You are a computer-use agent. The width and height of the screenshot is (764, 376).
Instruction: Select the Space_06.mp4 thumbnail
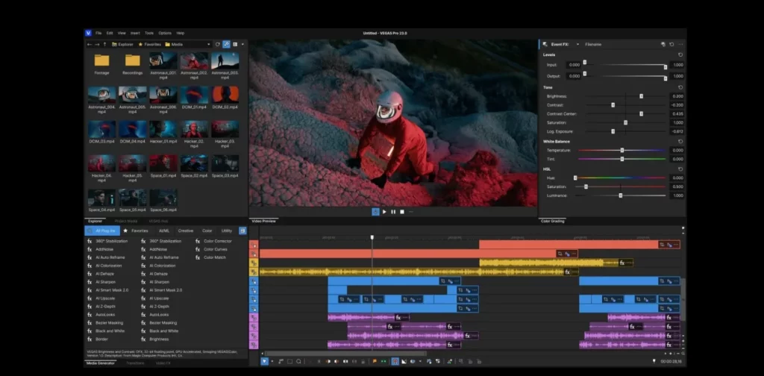[163, 198]
